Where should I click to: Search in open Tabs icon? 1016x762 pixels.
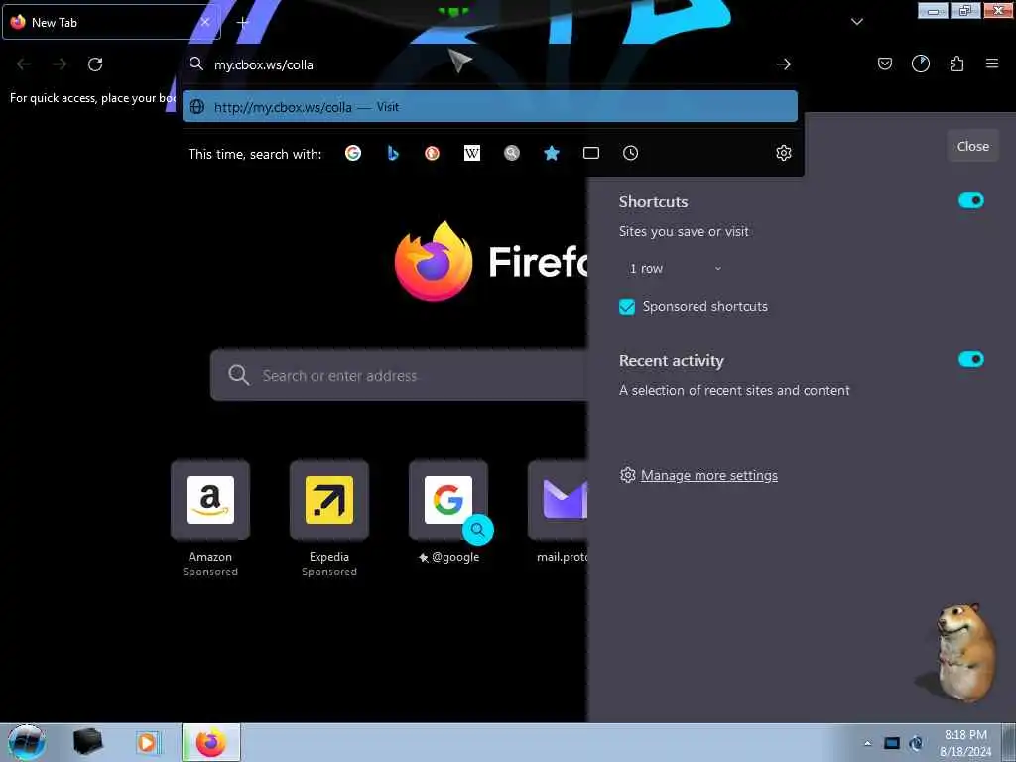(x=591, y=153)
